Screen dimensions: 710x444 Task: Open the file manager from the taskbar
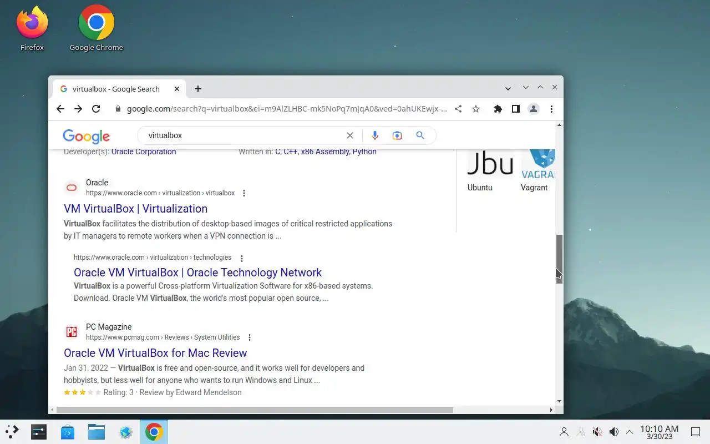(97, 432)
